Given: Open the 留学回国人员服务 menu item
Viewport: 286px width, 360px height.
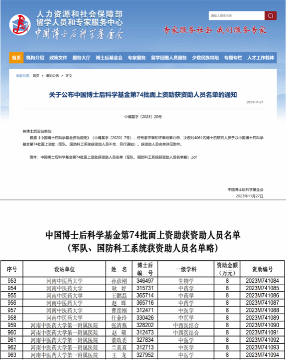Looking at the screenshot, I should [x=169, y=57].
